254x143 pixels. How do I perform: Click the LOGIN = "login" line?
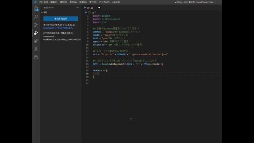(110, 35)
